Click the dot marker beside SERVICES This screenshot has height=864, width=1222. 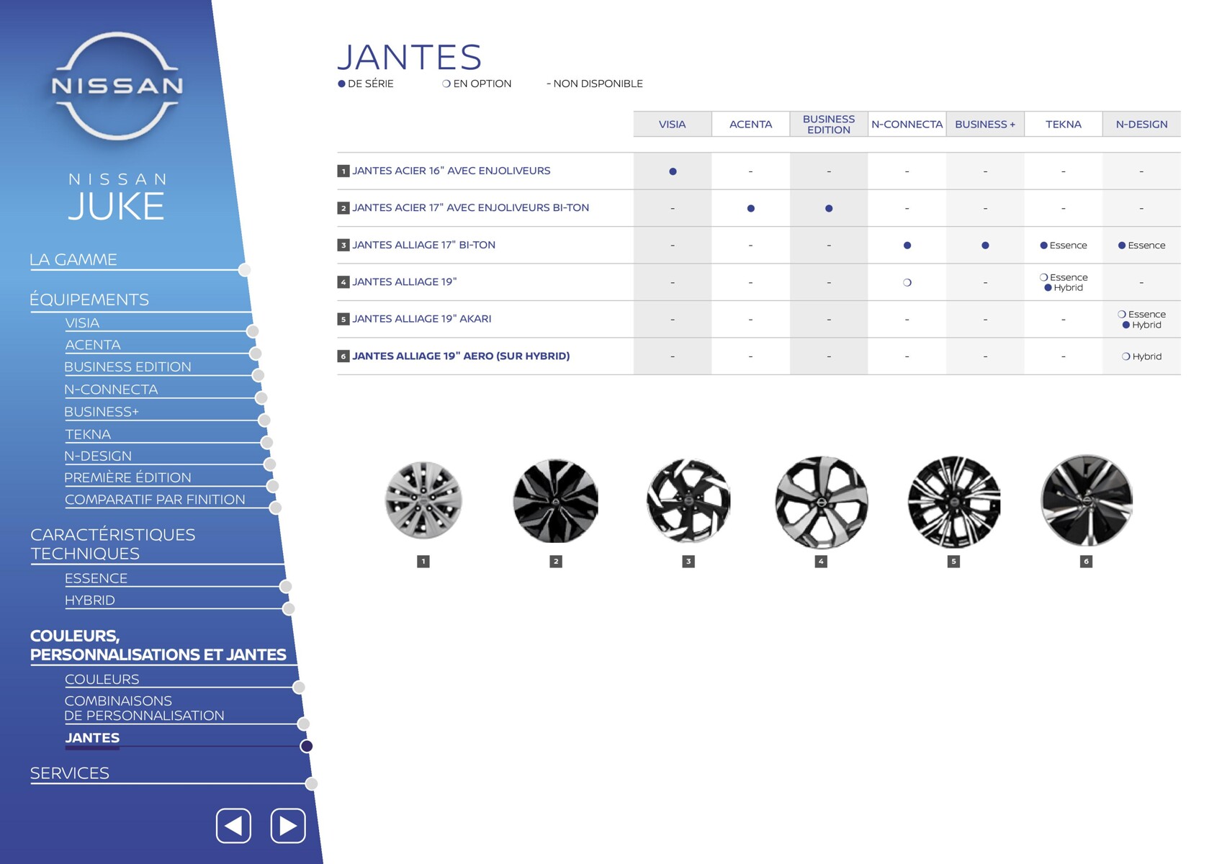[x=312, y=783]
